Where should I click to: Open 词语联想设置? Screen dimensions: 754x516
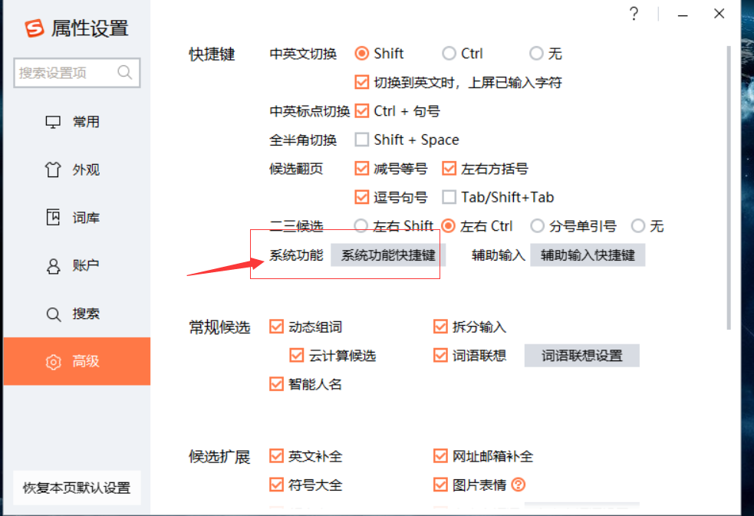581,355
